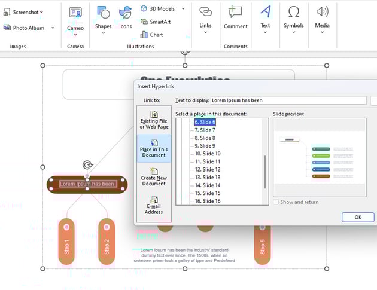
Task: Select the Step 1 shape
Action: (x=66, y=242)
